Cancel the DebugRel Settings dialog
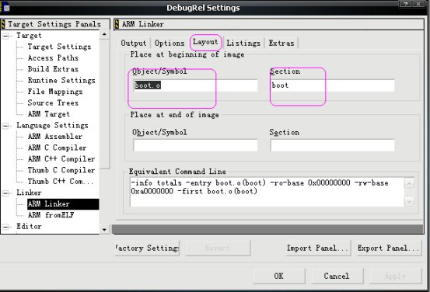Viewport: 430px width, 292px height. pos(337,276)
